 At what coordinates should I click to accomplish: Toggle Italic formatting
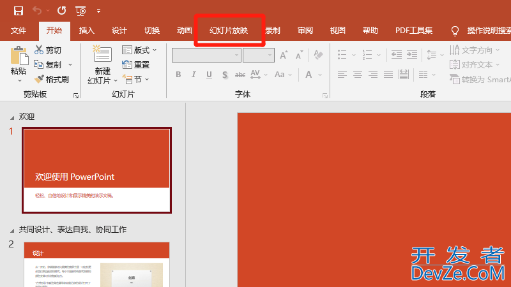(194, 75)
